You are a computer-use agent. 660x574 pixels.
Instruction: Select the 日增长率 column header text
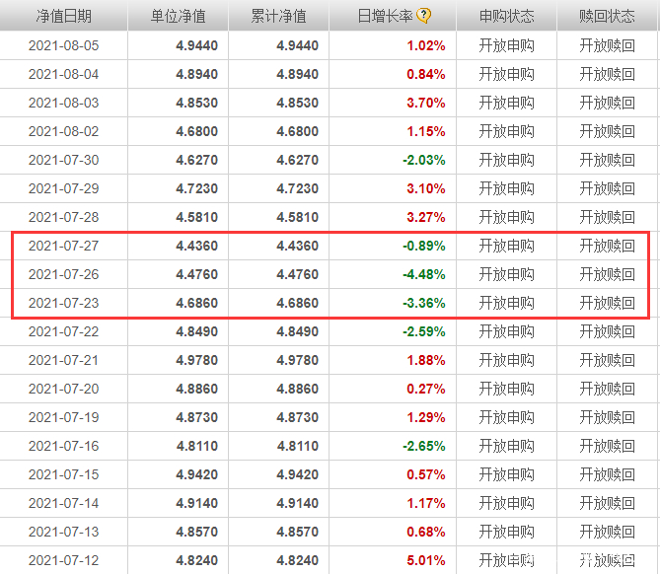point(385,16)
